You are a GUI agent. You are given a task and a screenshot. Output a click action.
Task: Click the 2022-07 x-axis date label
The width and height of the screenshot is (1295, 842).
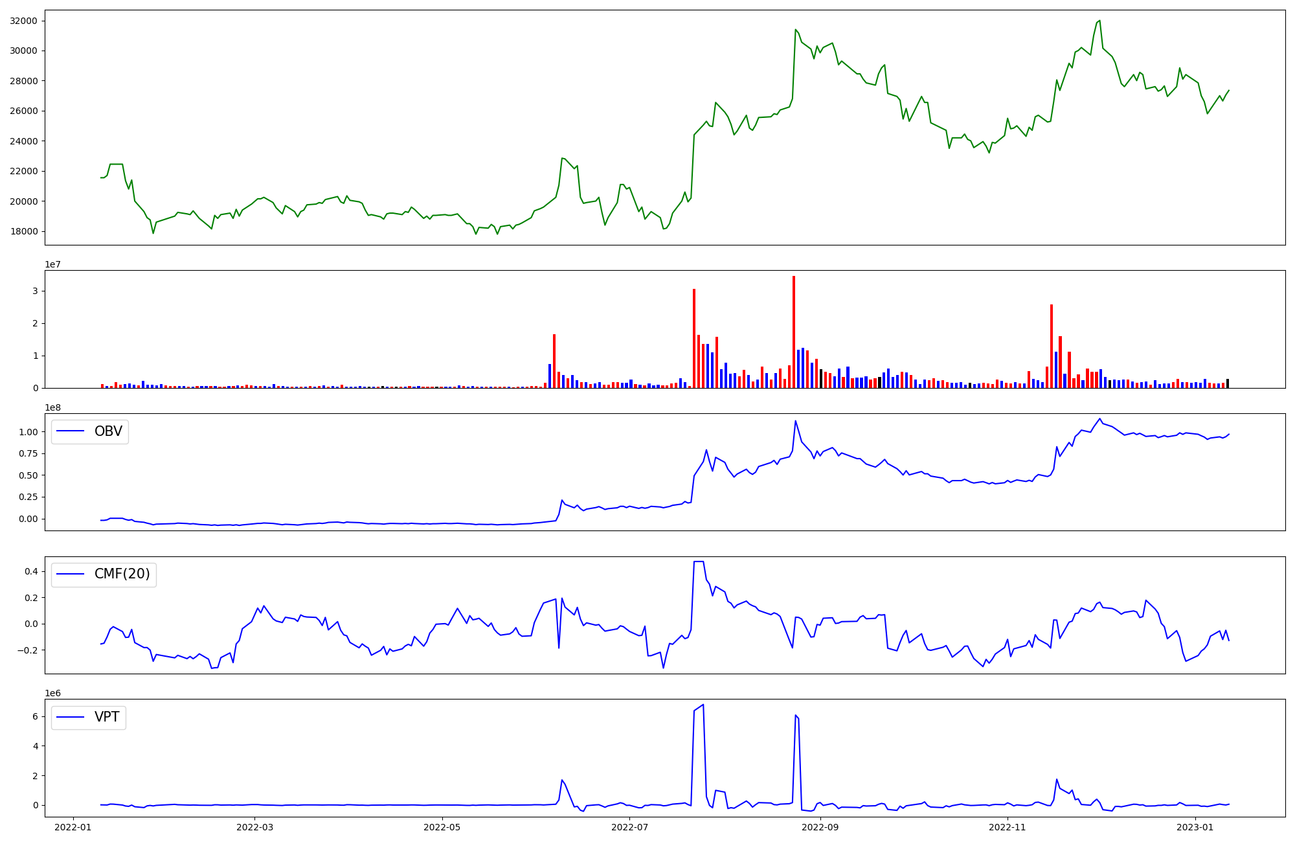pos(629,827)
